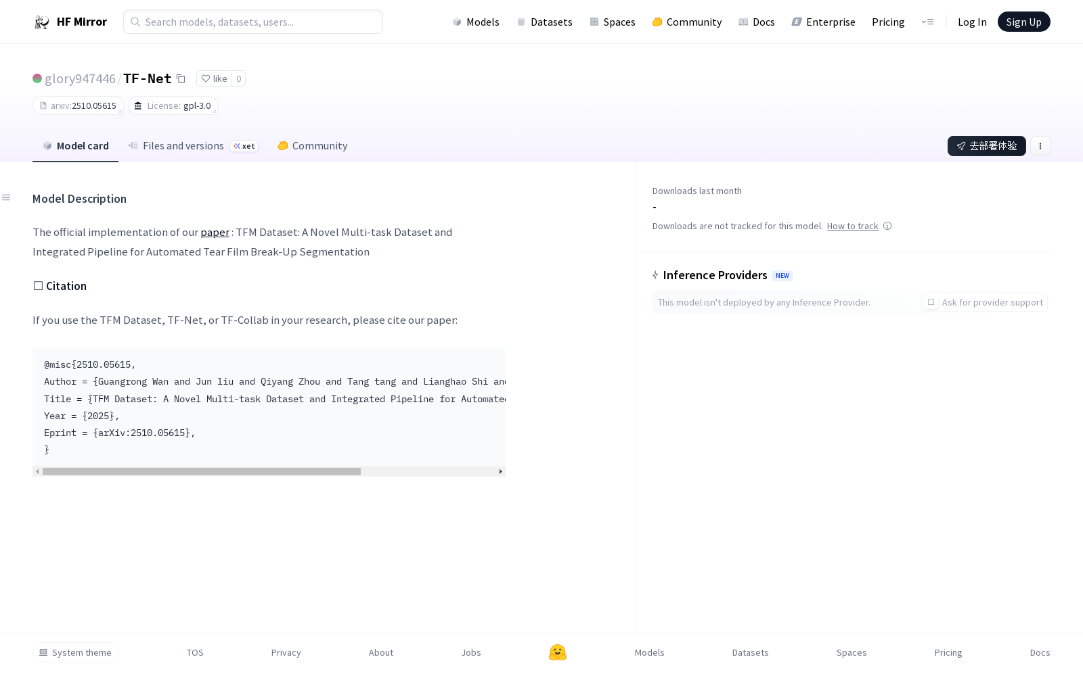This screenshot has width=1083, height=676.
Task: Click the Downloads last month label
Action: click(697, 191)
